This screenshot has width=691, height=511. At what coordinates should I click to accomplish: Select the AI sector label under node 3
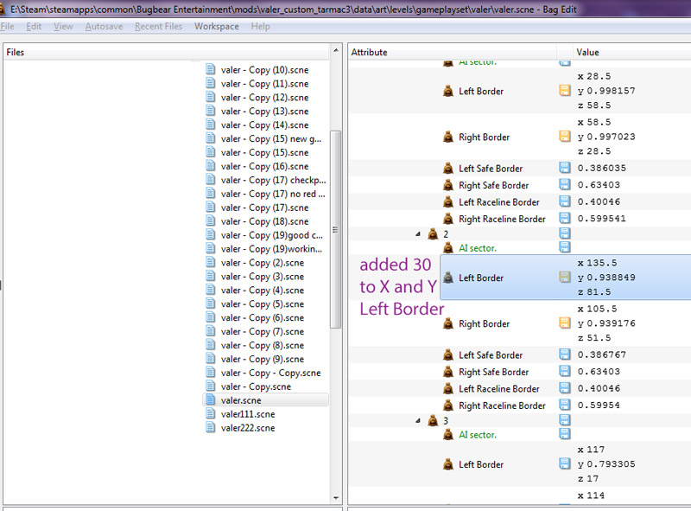(478, 435)
